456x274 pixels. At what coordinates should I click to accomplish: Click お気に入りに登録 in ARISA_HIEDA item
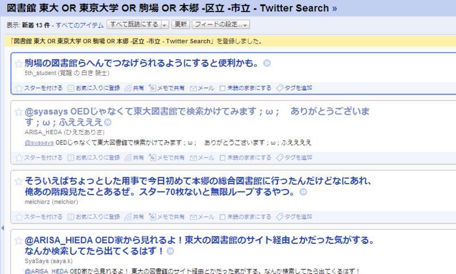94,157
